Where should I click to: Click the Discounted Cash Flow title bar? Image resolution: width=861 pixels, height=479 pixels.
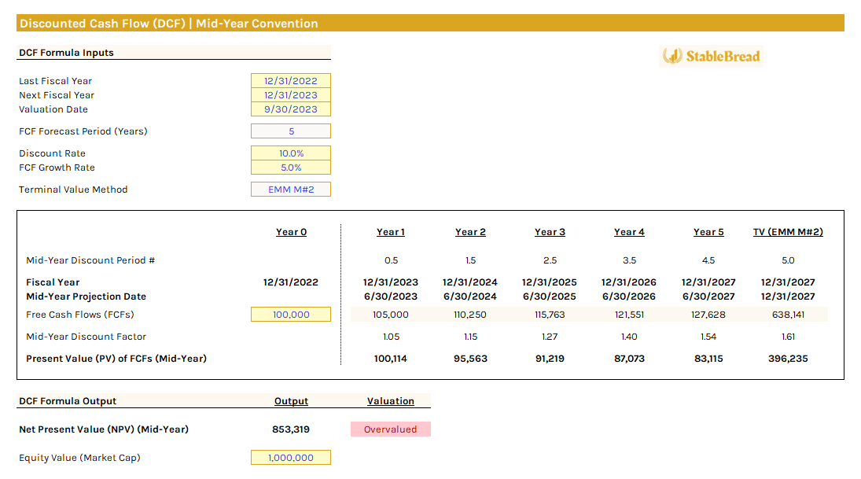click(x=171, y=24)
